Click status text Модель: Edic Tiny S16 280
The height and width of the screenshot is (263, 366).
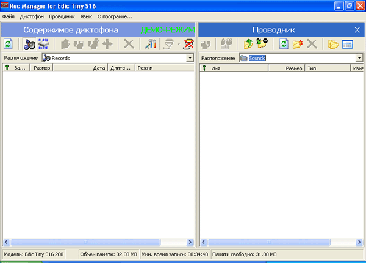pos(34,254)
